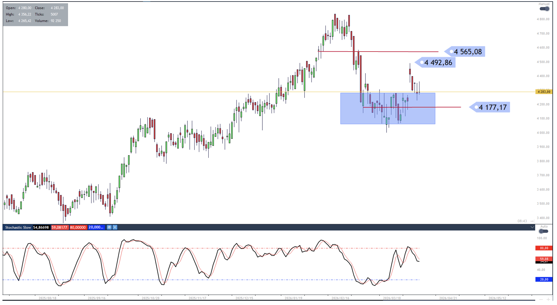Zoom in with the plus icon
557x305 pixels.
coord(548,300)
